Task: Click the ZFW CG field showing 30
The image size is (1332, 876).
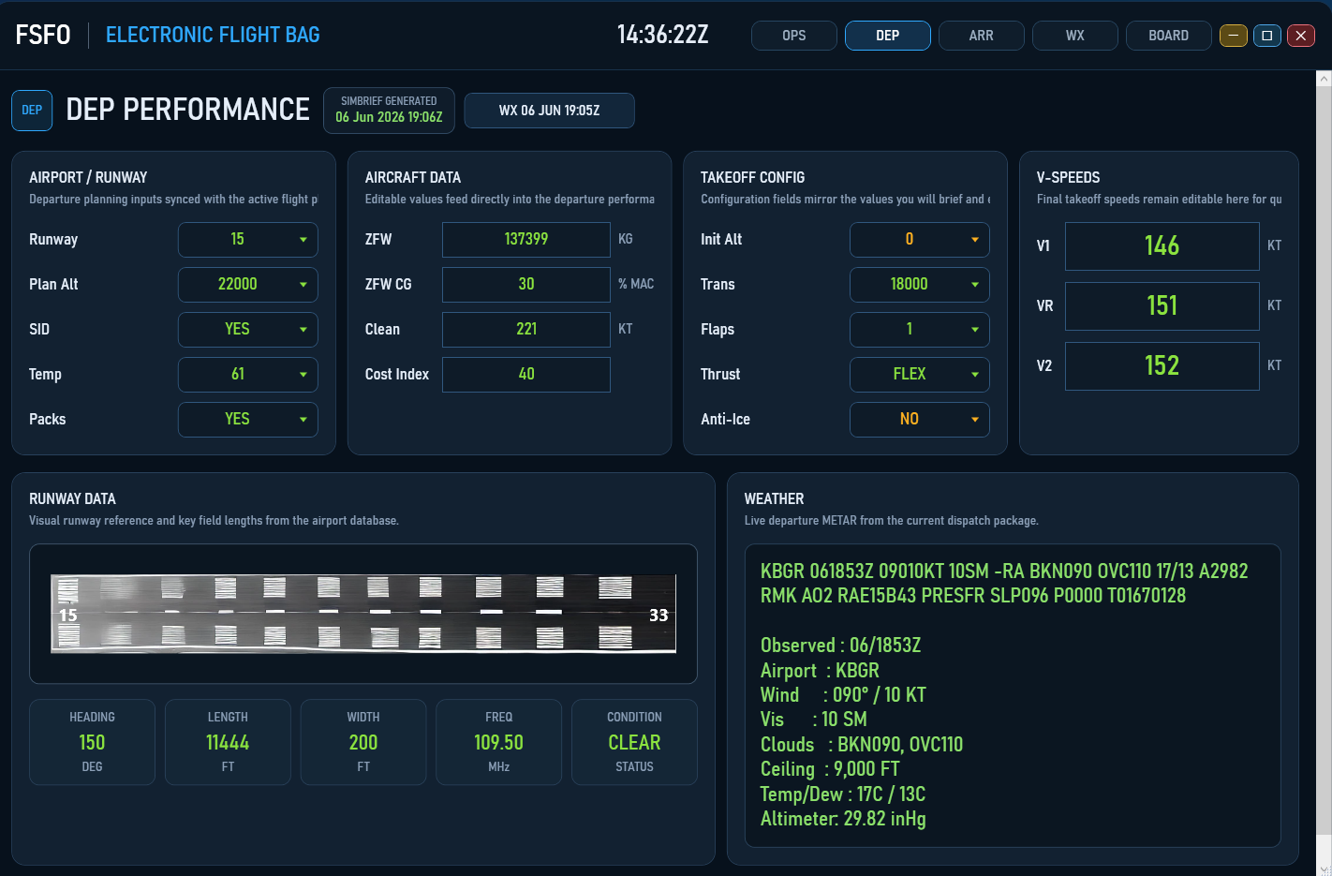Action: [526, 285]
